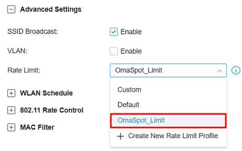The image size is (242, 151).
Task: Click the plus icon beside MAC Filter
Action: click(x=11, y=127)
